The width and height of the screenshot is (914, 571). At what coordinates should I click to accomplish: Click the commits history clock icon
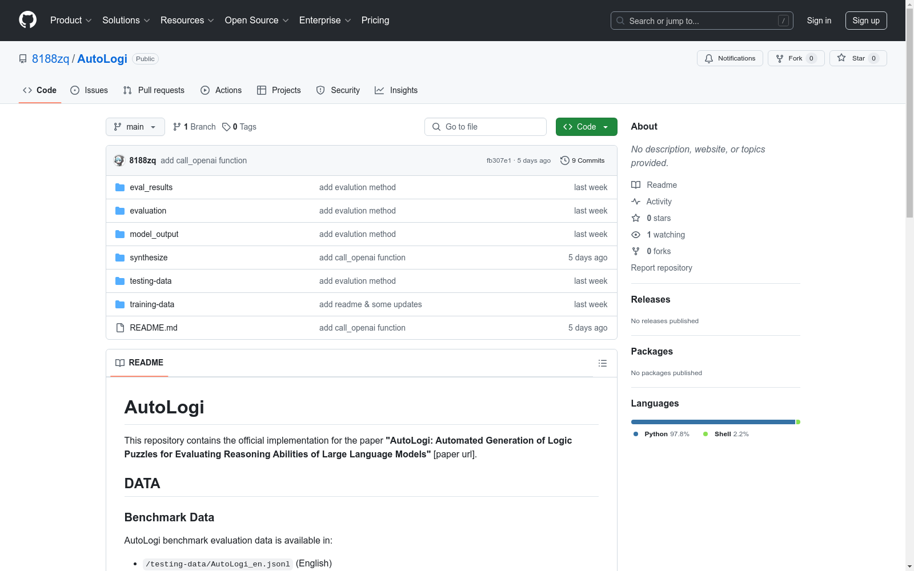565,160
